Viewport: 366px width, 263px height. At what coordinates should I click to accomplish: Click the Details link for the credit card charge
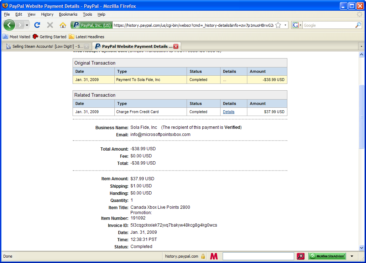(x=228, y=112)
